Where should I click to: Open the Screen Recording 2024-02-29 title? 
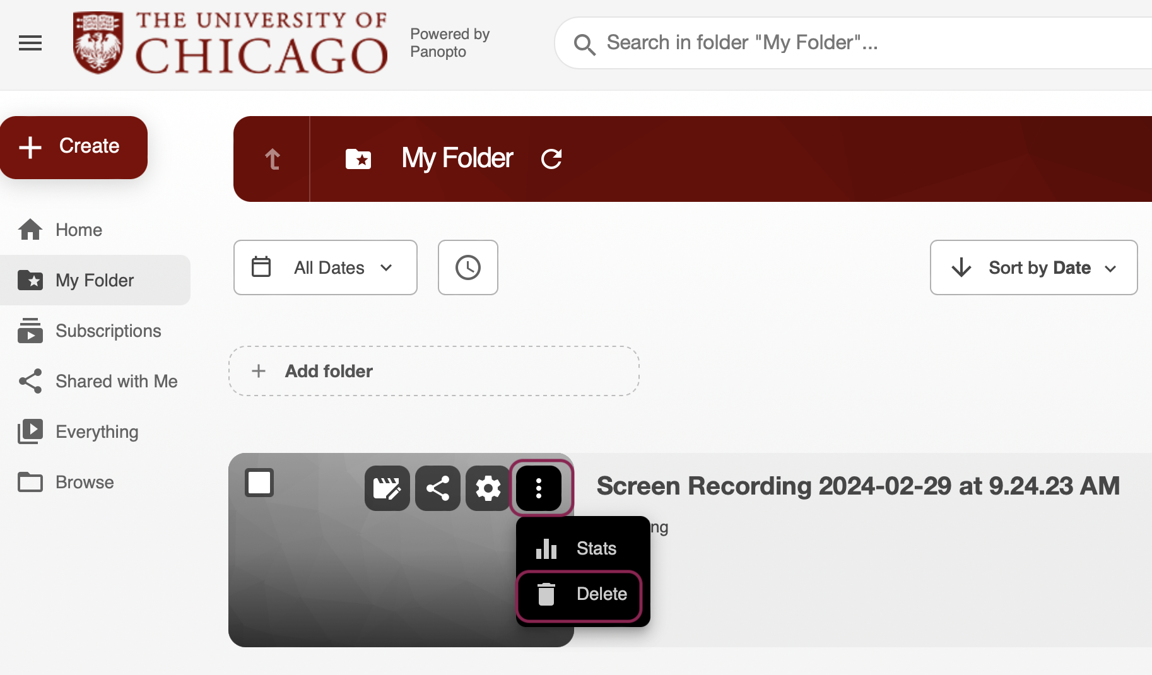click(858, 486)
